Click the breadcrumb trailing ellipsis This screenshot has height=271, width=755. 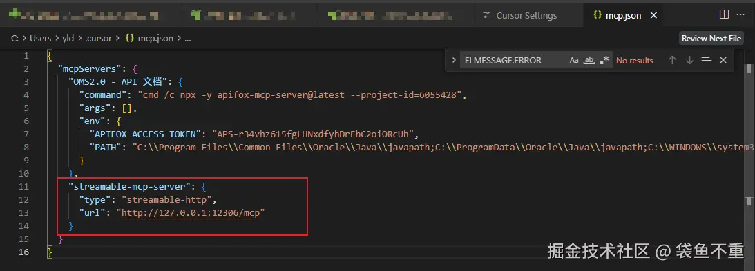click(x=188, y=39)
